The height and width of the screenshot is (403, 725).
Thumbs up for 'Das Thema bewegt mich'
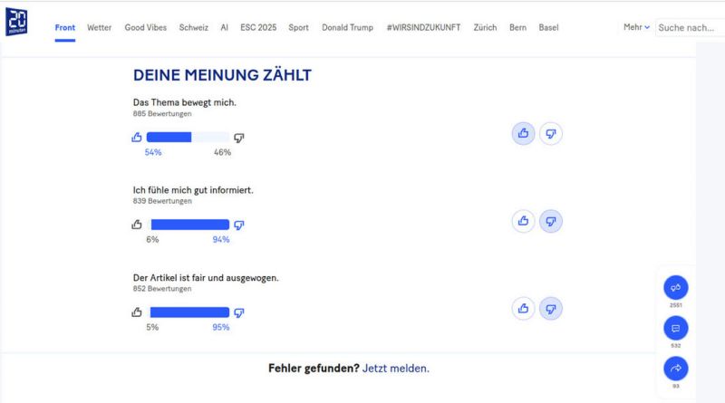click(x=523, y=134)
